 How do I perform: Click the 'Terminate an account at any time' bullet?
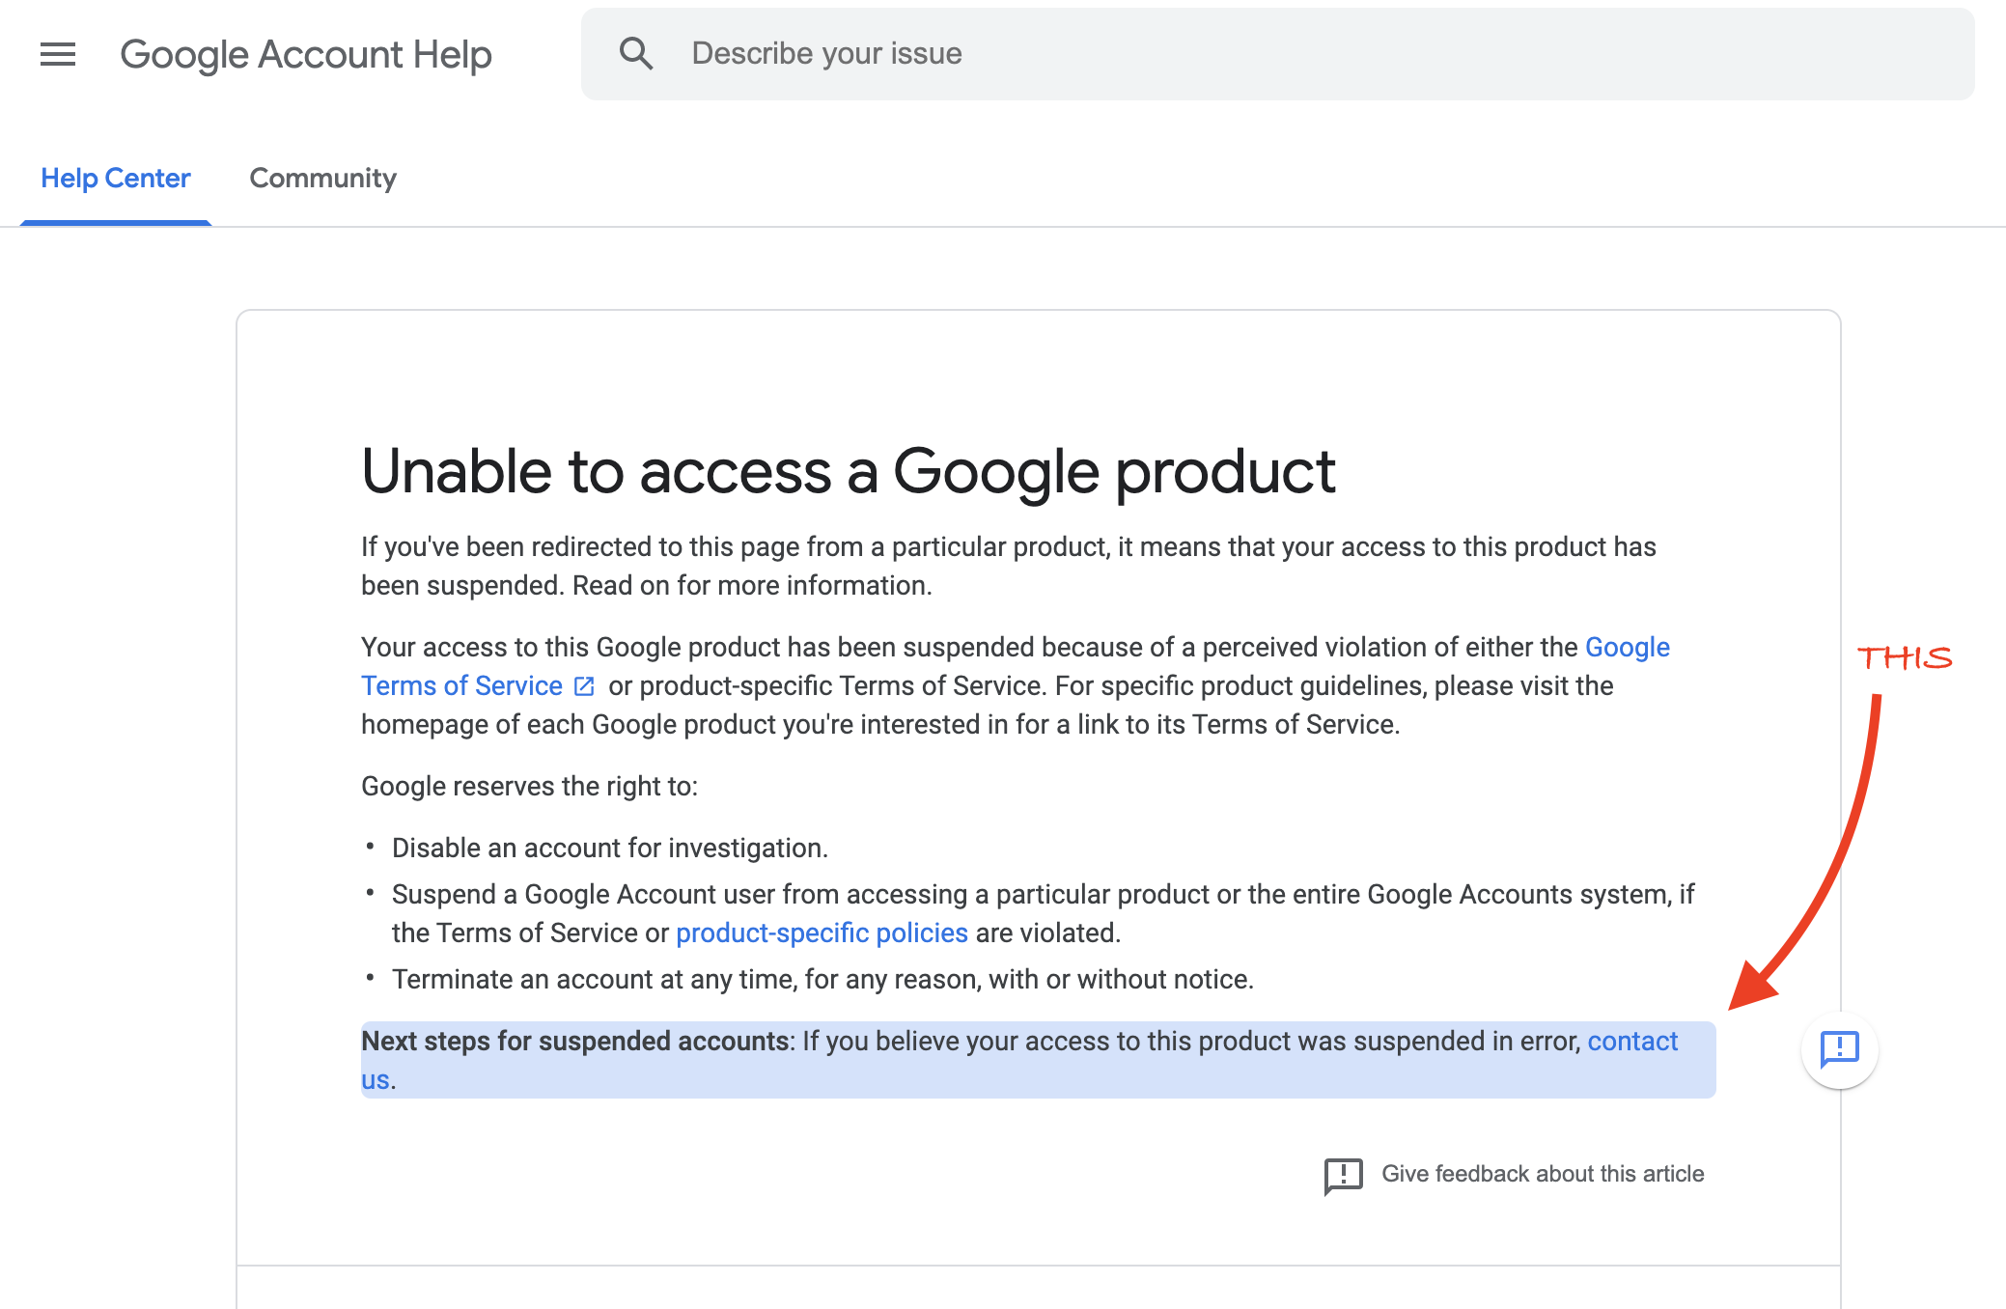click(x=822, y=980)
